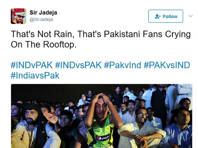Open the #INDvPAK hashtag
The height and width of the screenshot is (148, 198).
click(32, 65)
